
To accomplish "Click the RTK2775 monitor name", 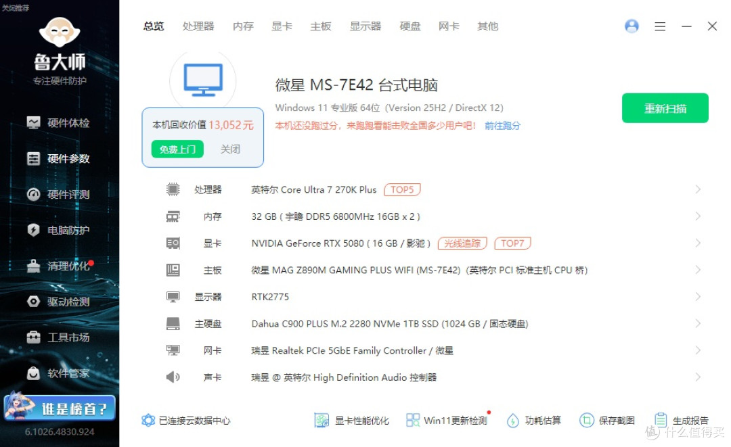I will [270, 297].
